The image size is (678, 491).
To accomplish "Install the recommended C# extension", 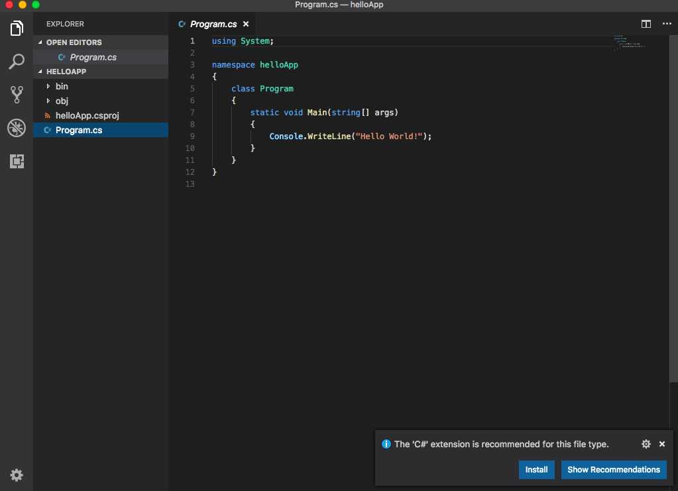I will (537, 469).
